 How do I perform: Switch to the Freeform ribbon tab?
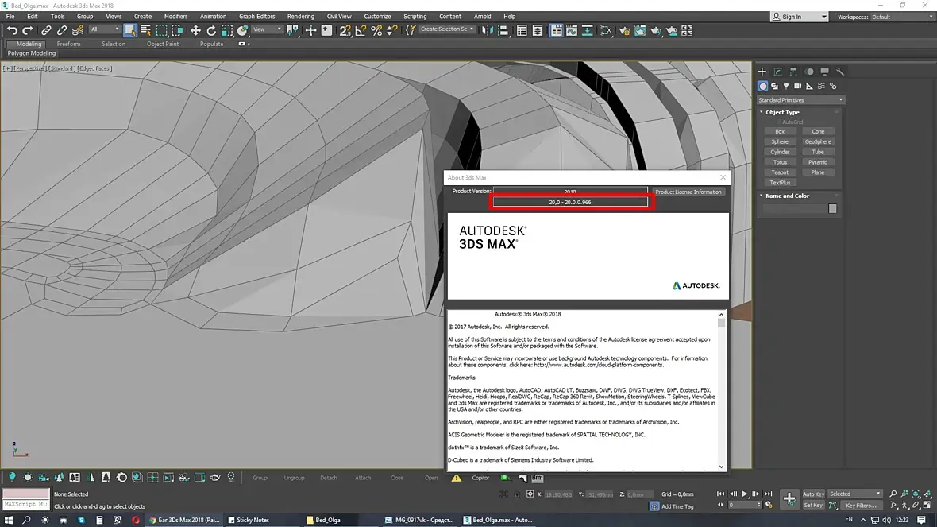pyautogui.click(x=68, y=44)
